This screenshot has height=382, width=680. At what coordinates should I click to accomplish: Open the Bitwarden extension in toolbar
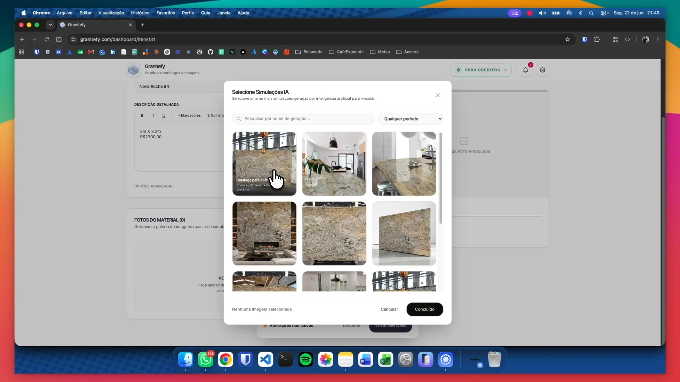click(585, 39)
